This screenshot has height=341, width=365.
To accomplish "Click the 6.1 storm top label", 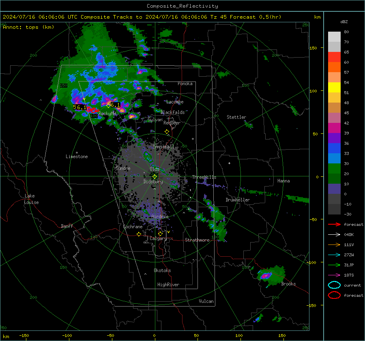I will 115,105.
